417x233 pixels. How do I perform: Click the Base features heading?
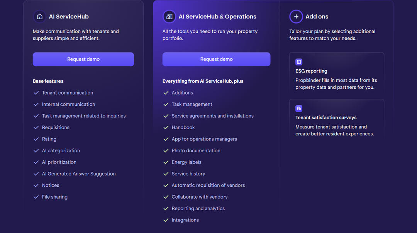coord(48,81)
